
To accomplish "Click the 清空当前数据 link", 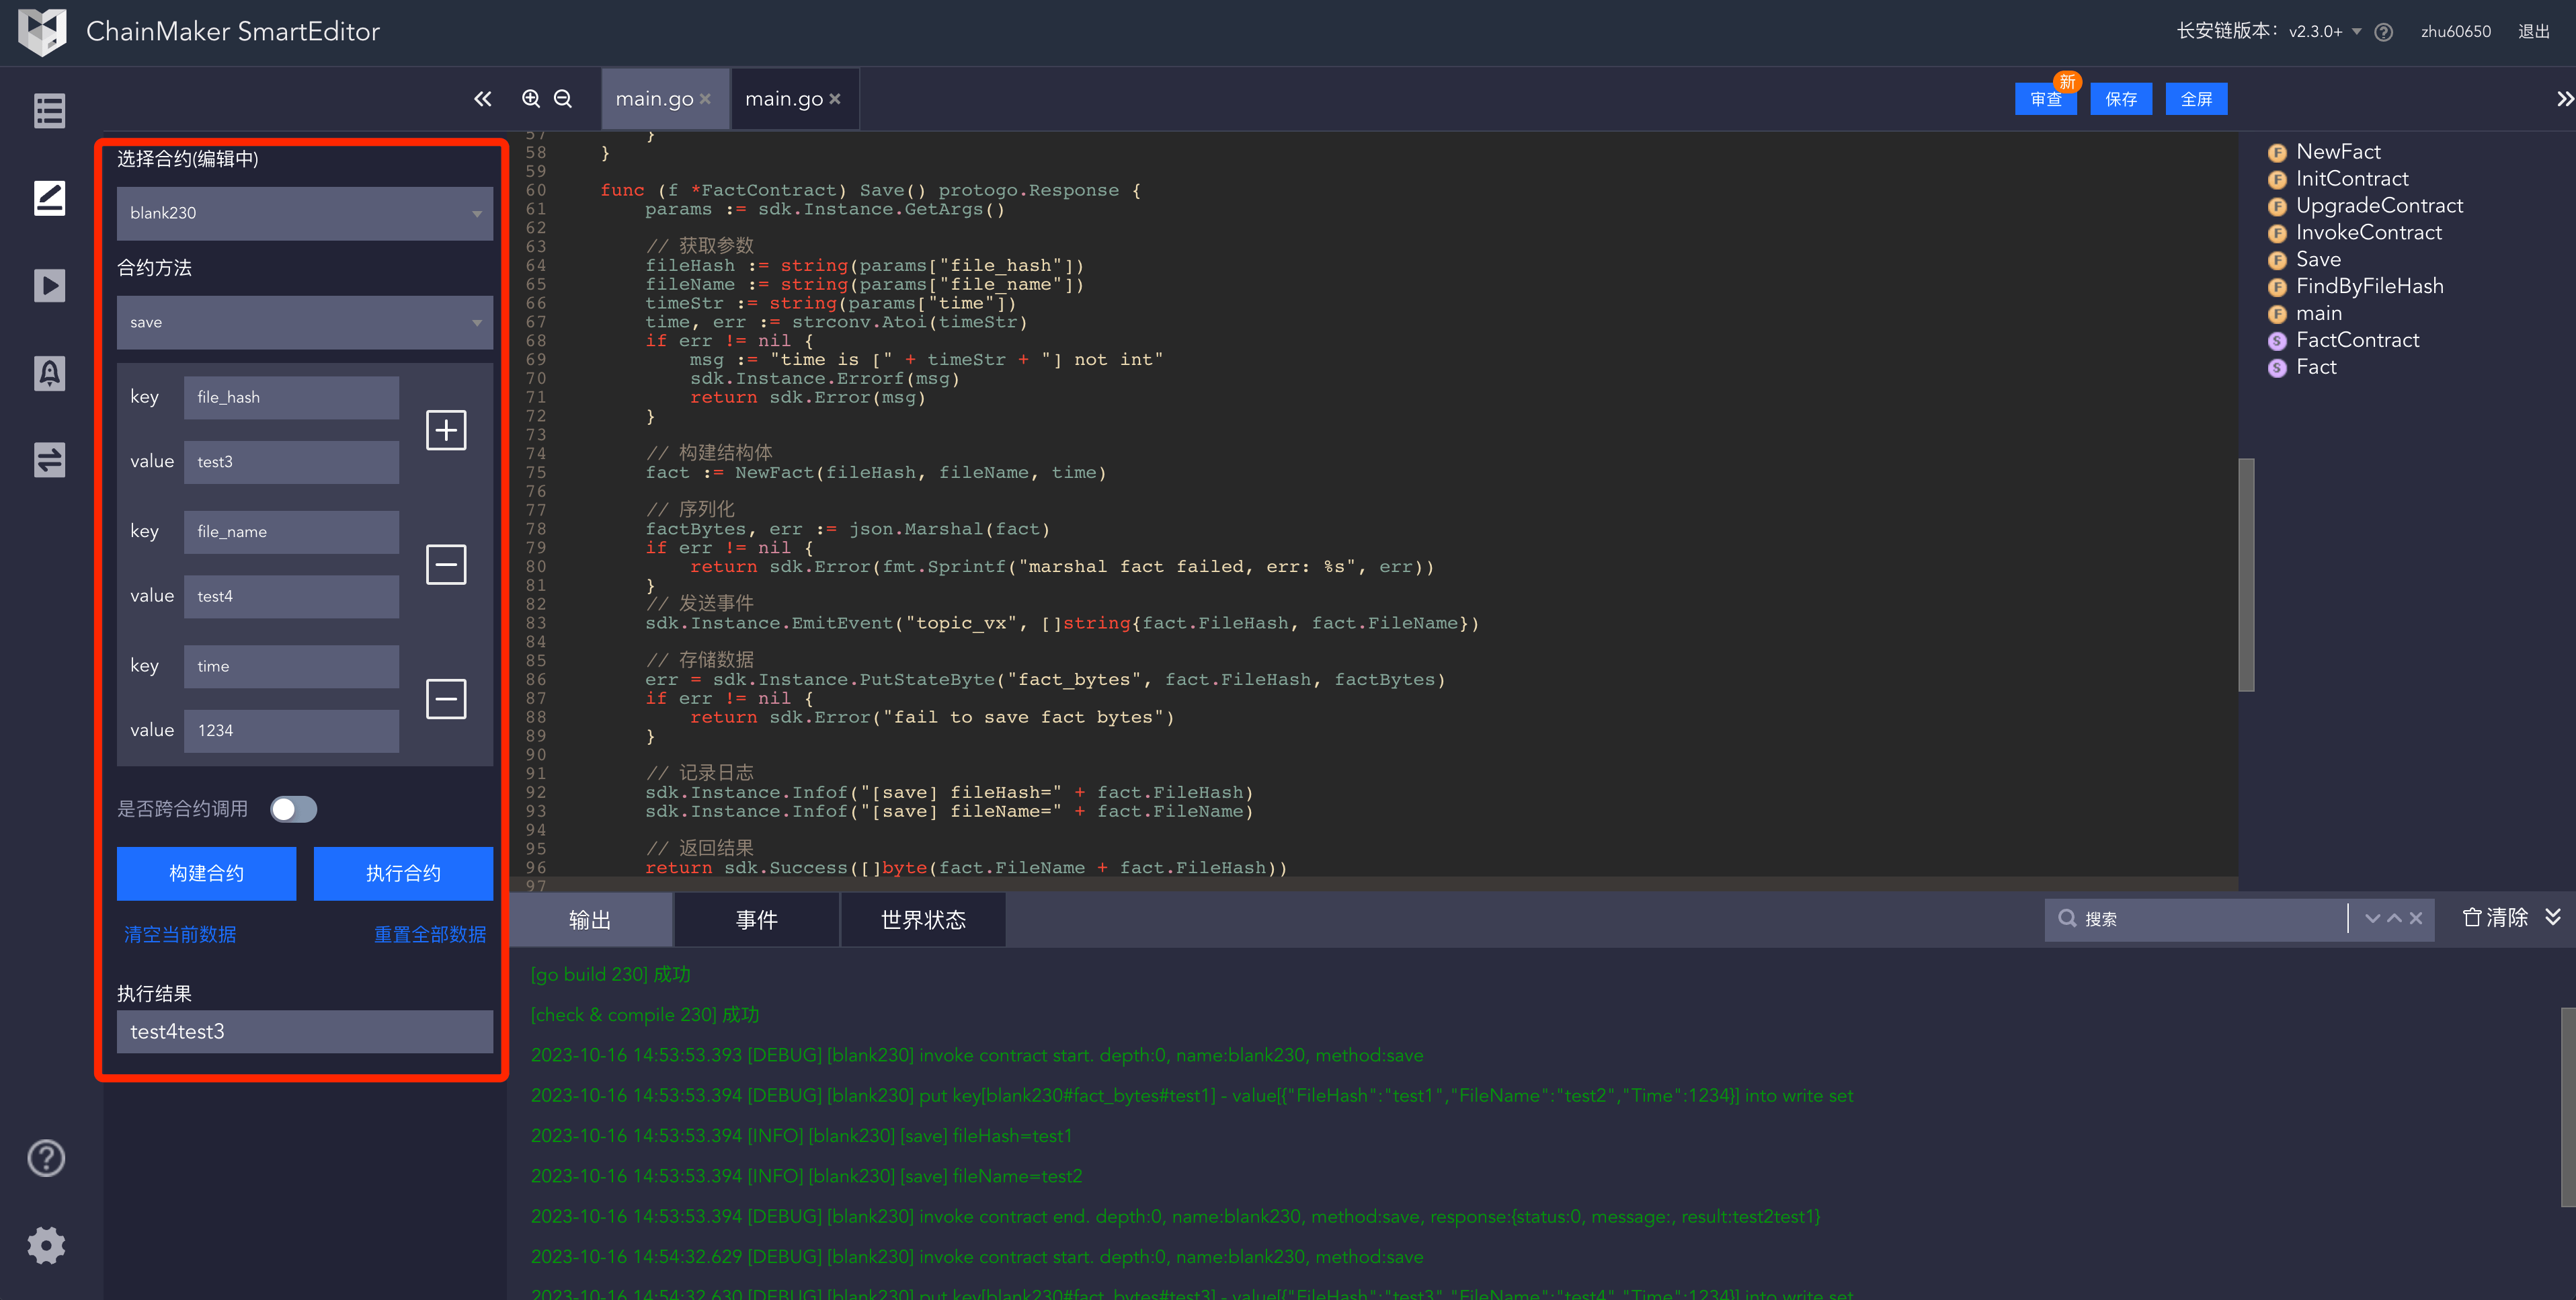I will pos(180,934).
